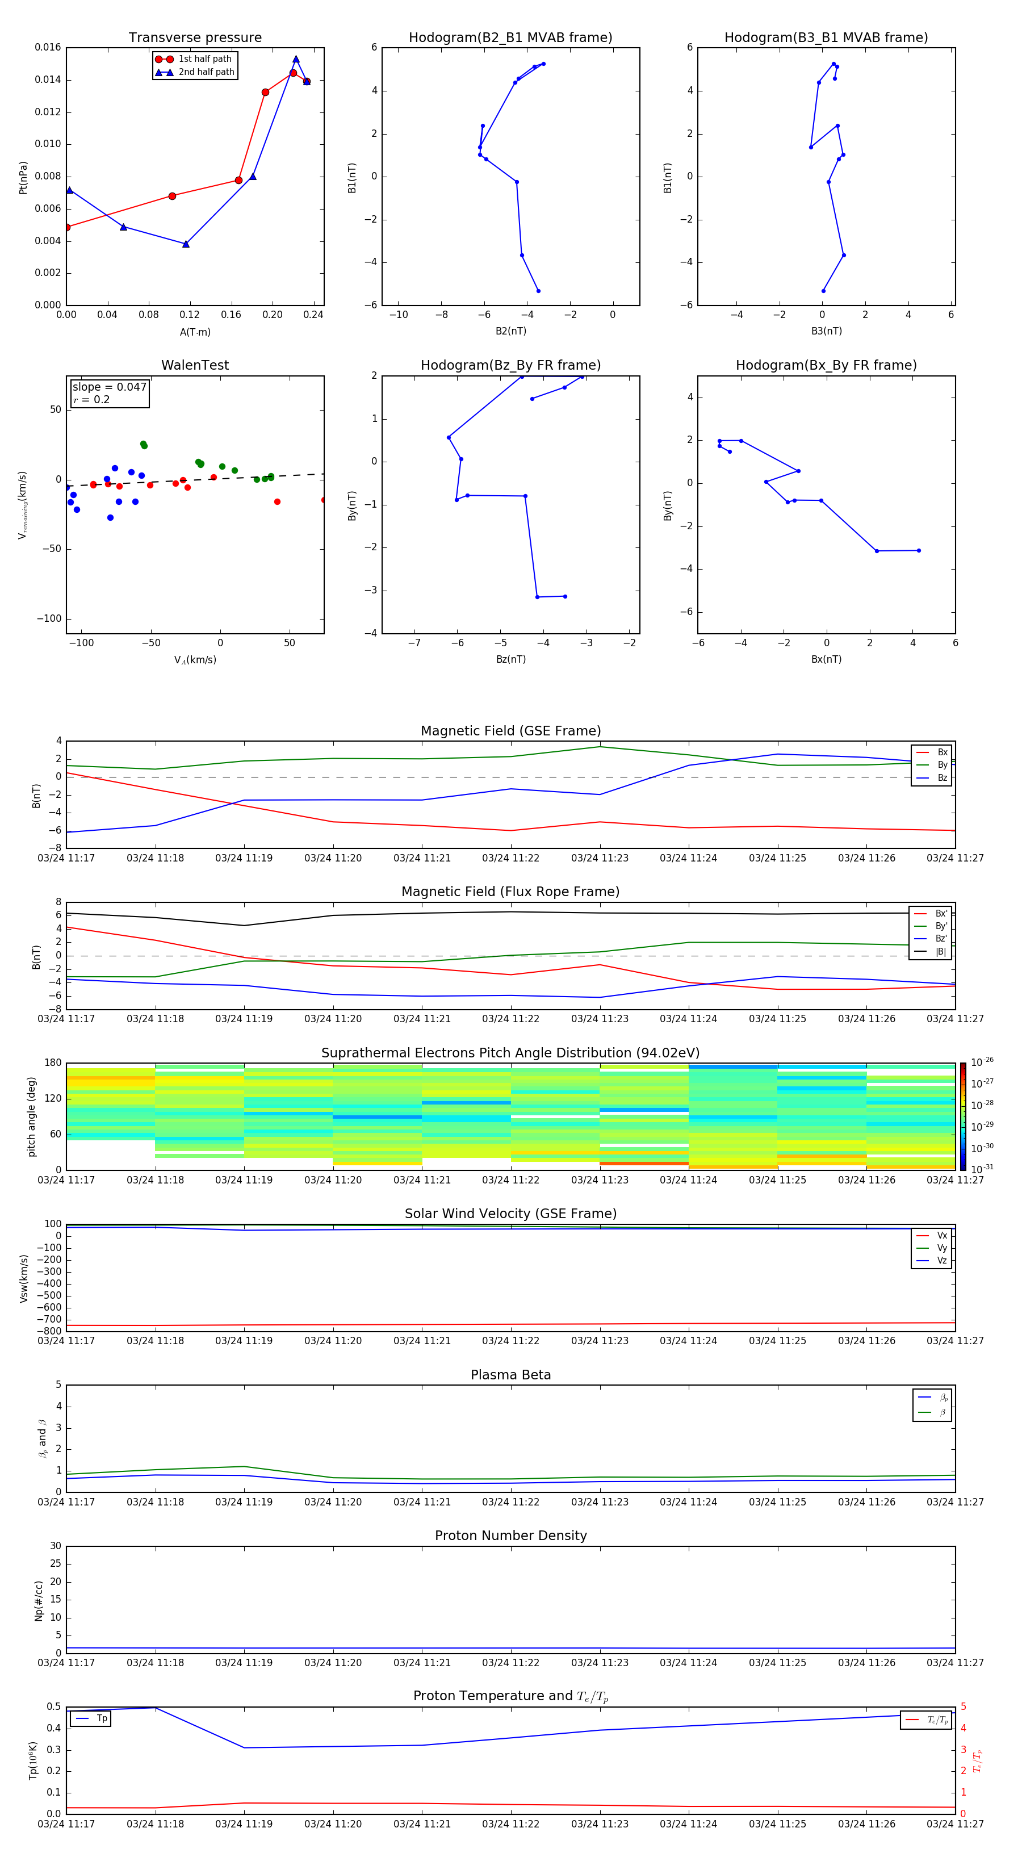Click the 'Np(#/cc)' axis label

39,1600
